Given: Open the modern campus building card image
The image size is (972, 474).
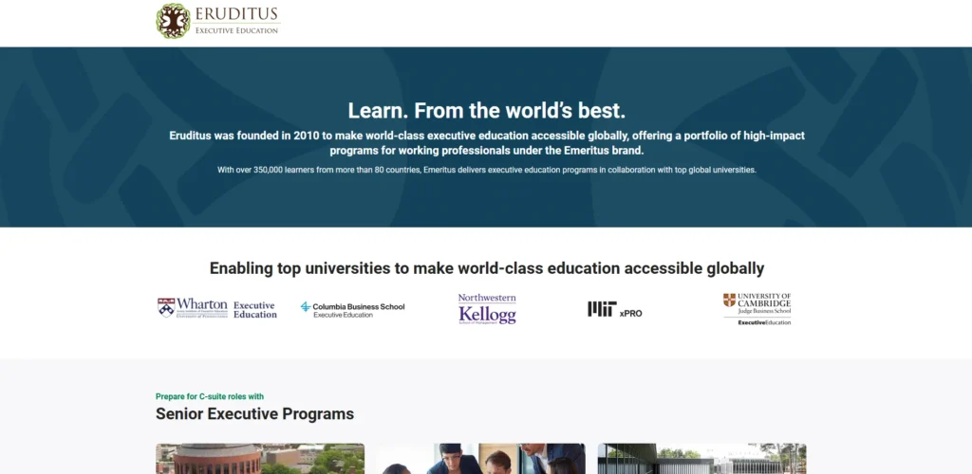Looking at the screenshot, I should point(701,459).
